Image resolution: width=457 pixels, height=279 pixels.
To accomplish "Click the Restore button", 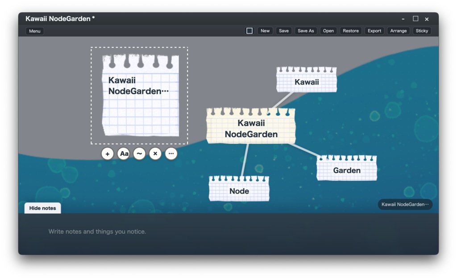I will point(351,31).
